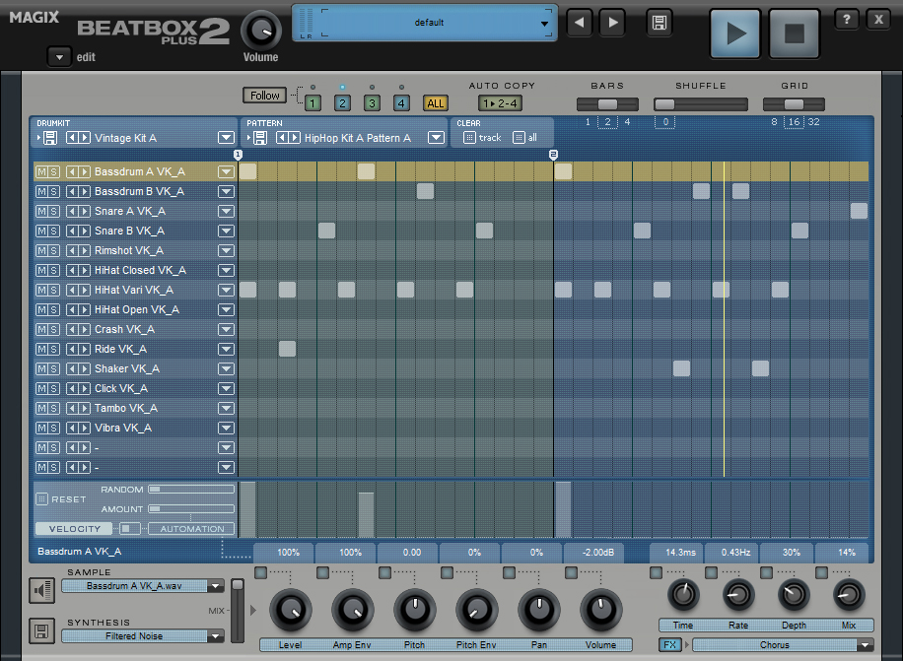Save the instrument with the lower disk icon
The width and height of the screenshot is (903, 661).
(42, 631)
